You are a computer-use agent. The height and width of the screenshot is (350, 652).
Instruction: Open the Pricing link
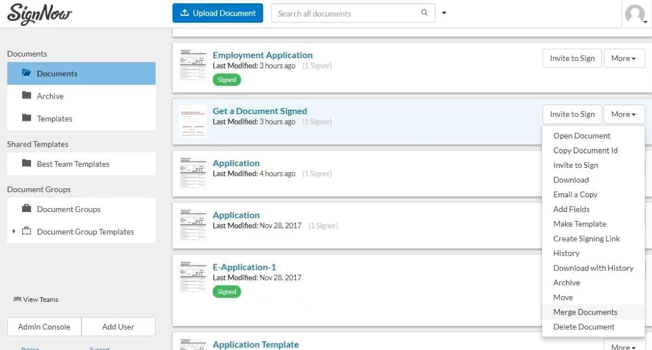click(x=30, y=348)
